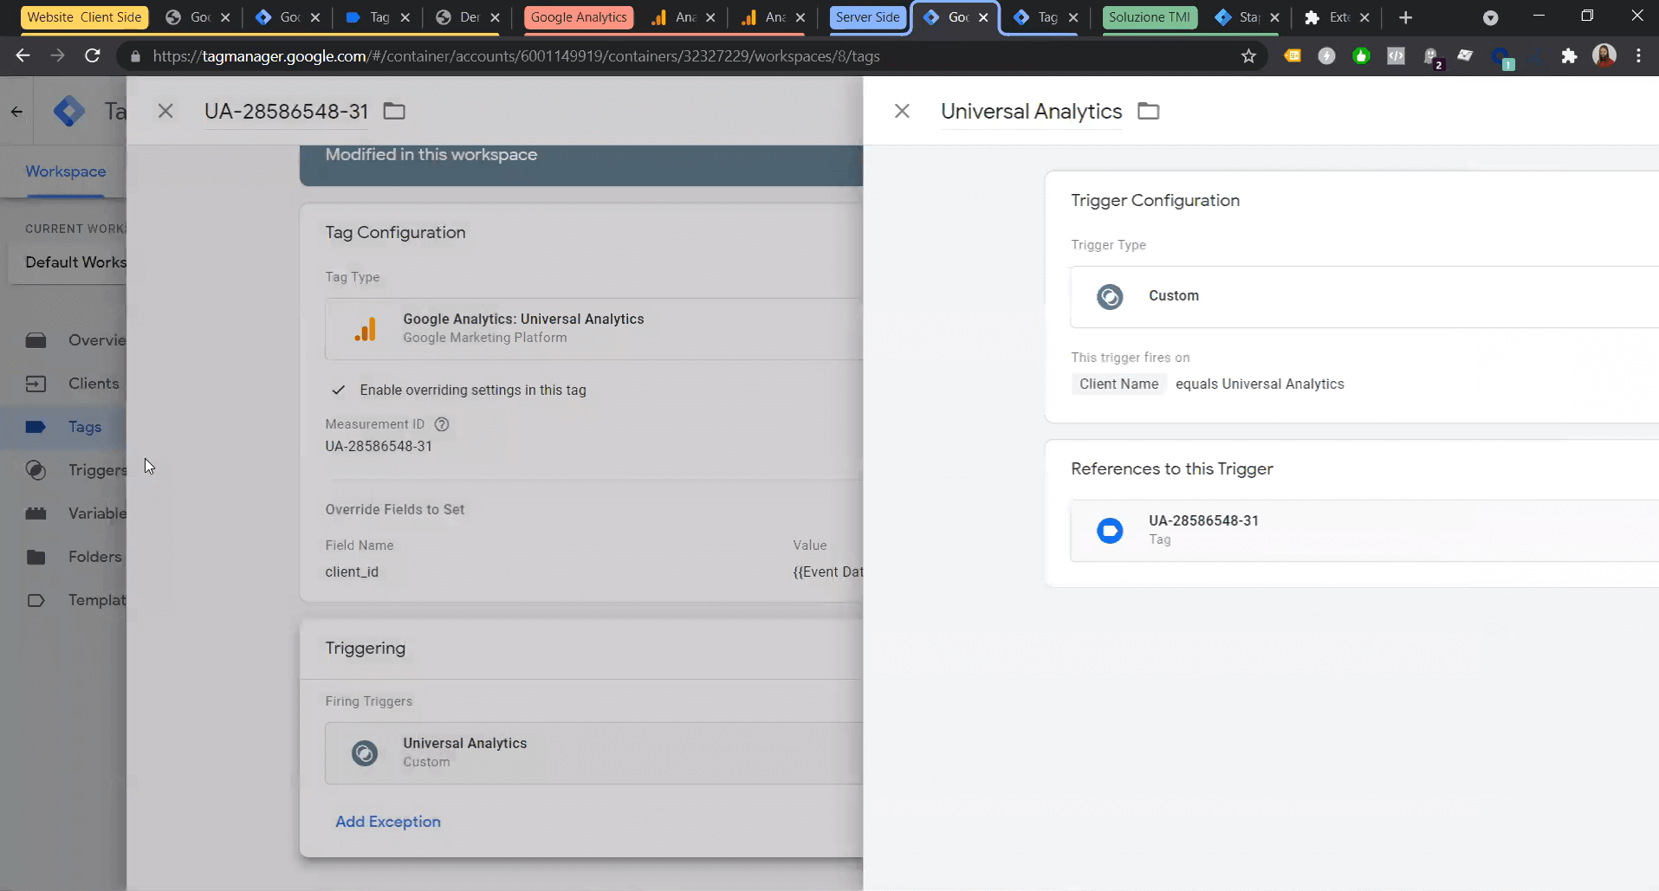1659x891 pixels.
Task: Bookmark this page with star icon
Action: 1248,56
